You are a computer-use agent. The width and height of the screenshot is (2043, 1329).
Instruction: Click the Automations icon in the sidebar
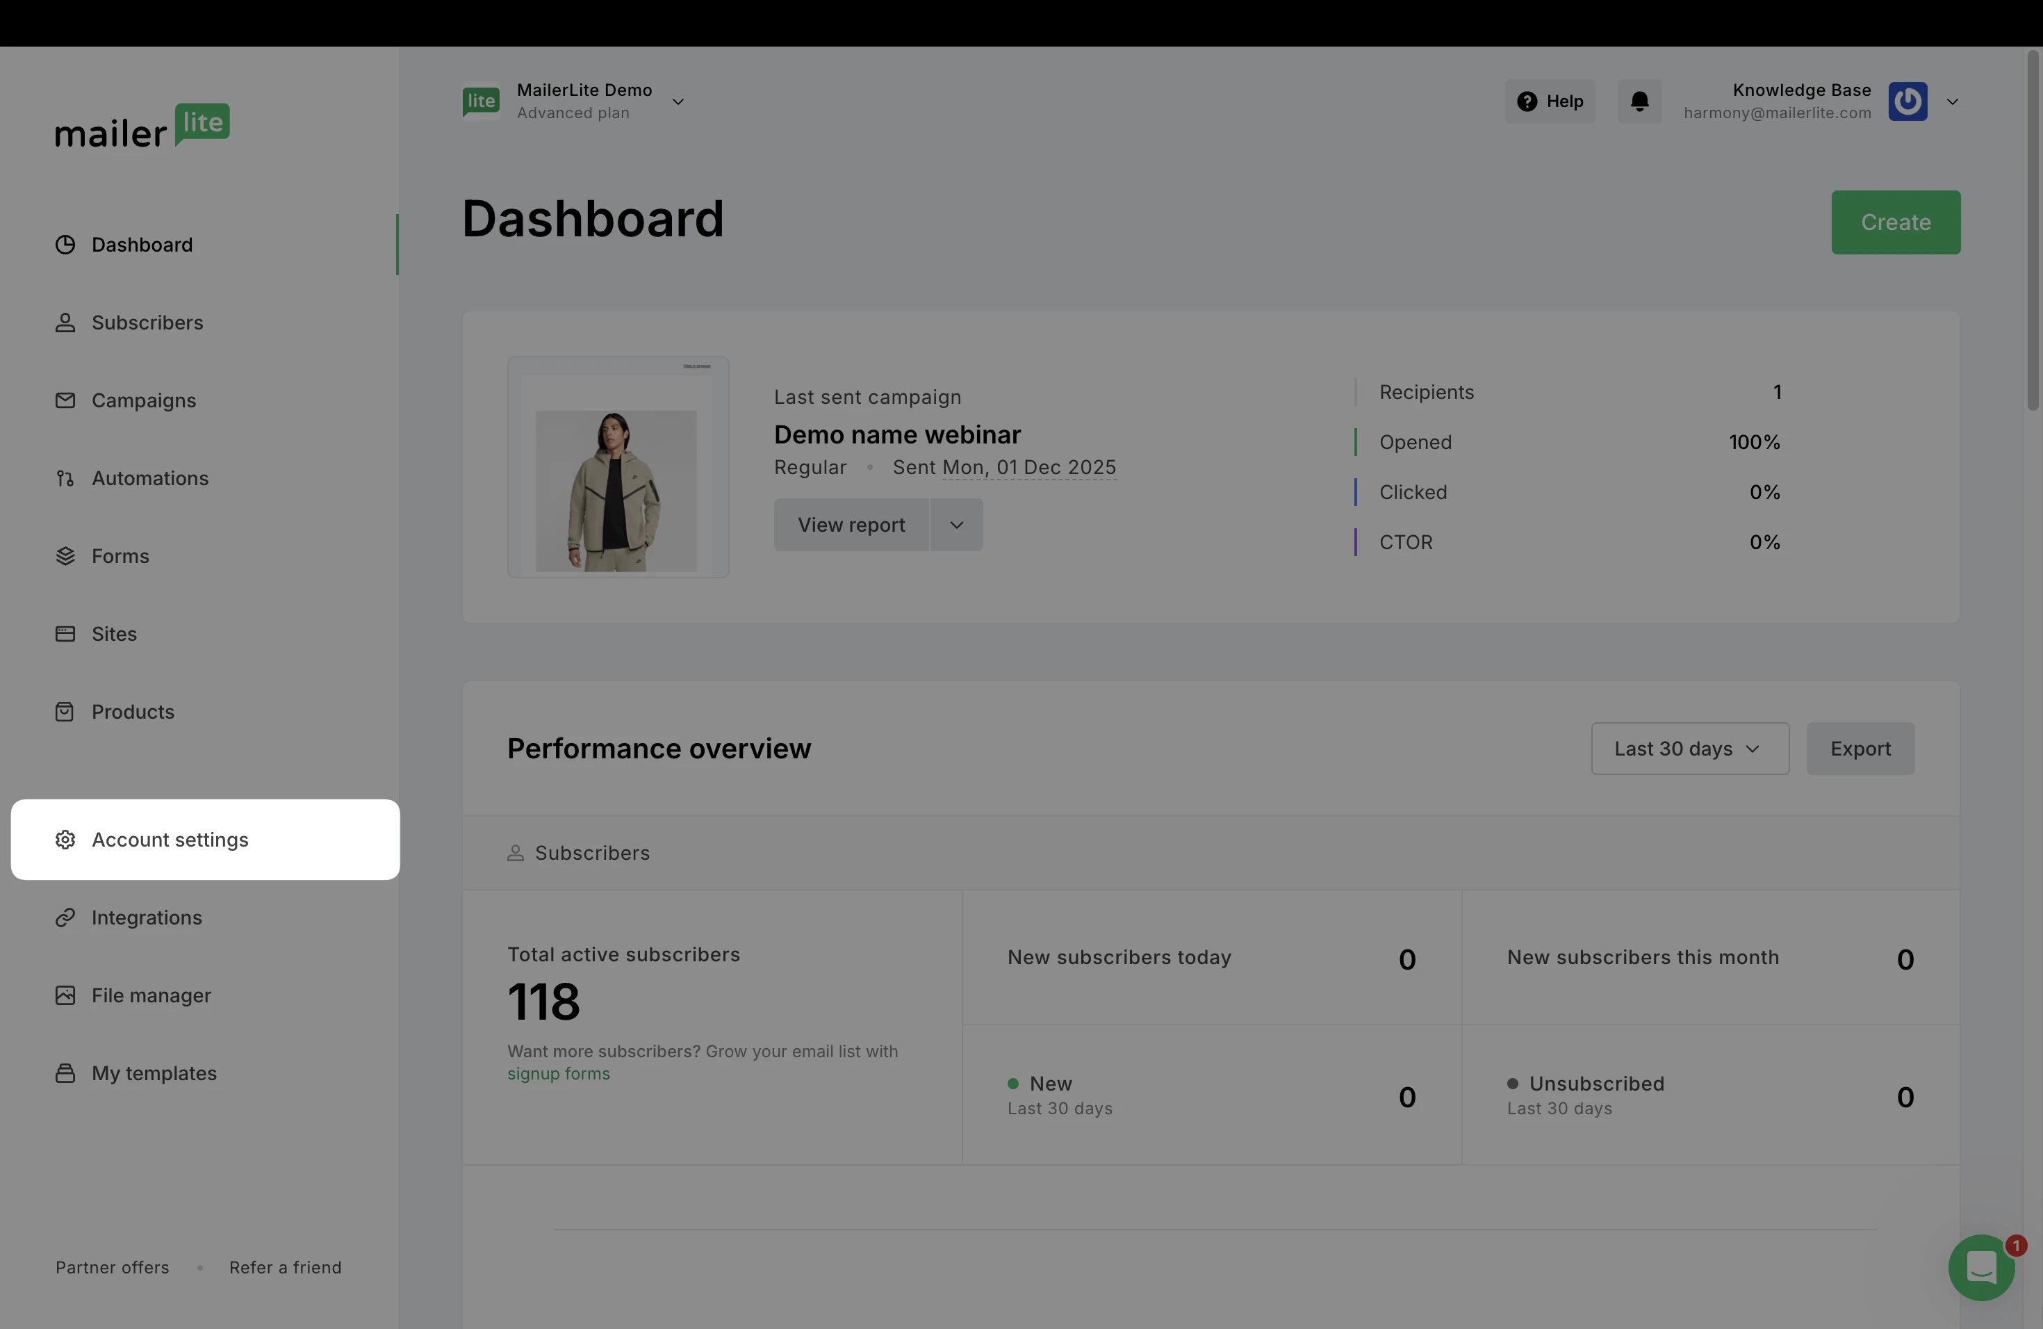click(x=65, y=478)
